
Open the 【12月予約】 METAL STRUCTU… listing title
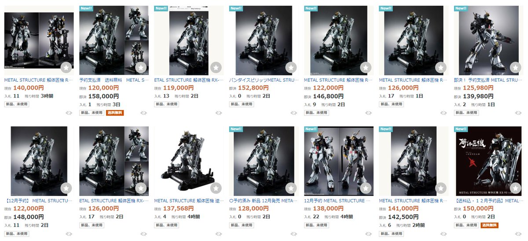pyautogui.click(x=39, y=201)
